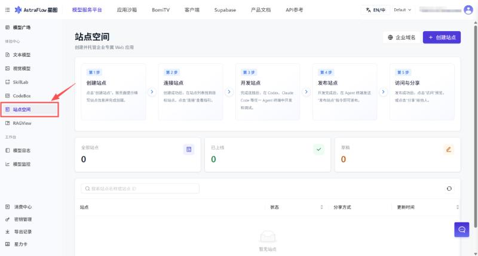Viewport: 478px width, 256px height.
Task: Open the 第3步 开发站点 card
Action: [x=268, y=92]
